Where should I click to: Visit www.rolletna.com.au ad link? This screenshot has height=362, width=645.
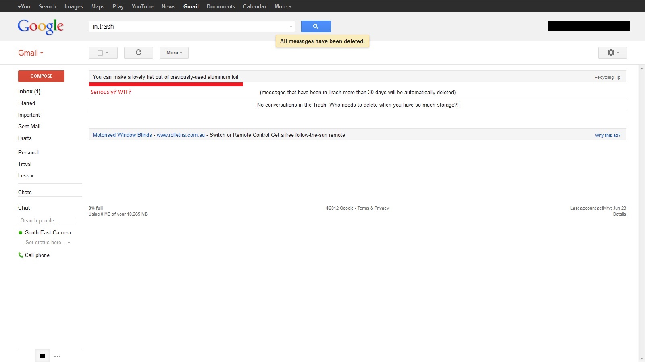point(181,135)
